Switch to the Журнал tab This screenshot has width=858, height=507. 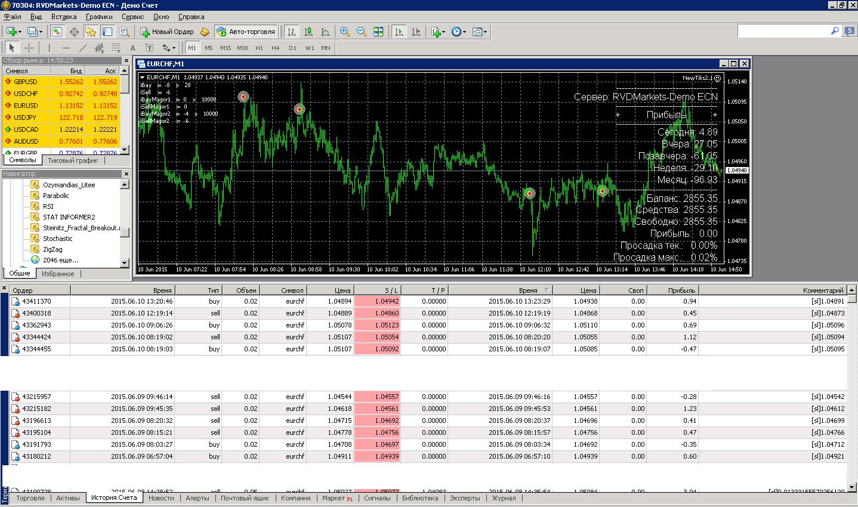click(x=504, y=498)
